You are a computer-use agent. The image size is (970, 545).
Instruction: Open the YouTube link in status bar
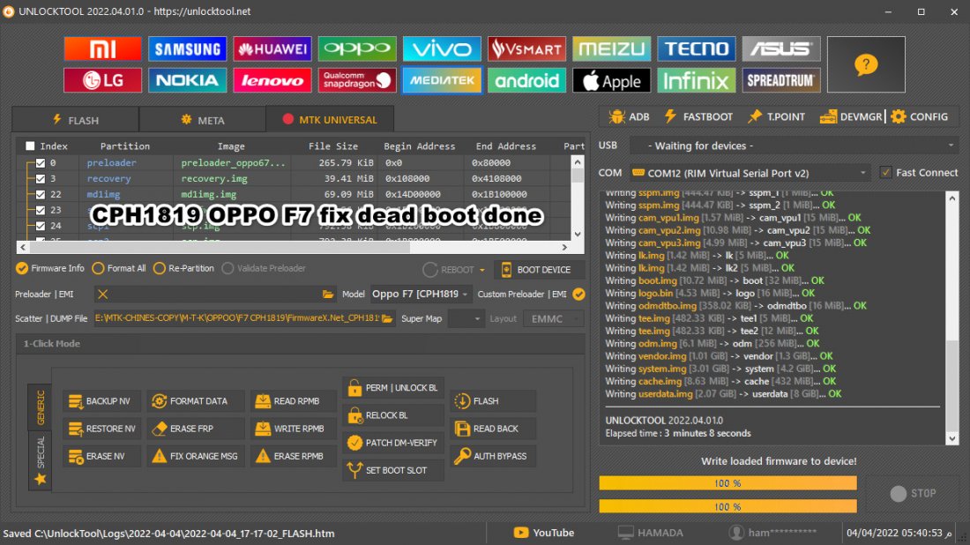pos(544,533)
